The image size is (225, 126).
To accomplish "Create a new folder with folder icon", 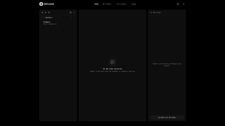I will tap(71, 13).
